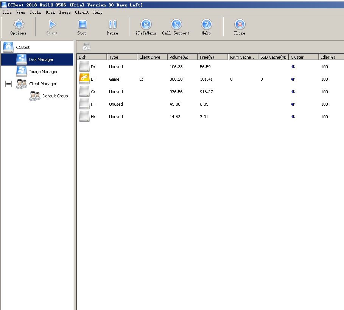Select the D: drive icon
Viewport: 344px width, 310px height.
coord(84,67)
